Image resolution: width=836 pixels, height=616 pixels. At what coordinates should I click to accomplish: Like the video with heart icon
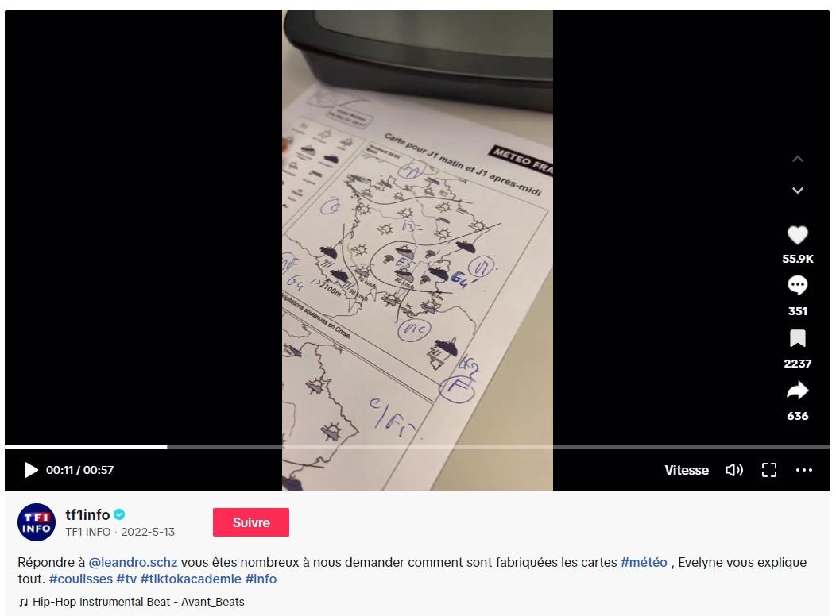click(x=798, y=235)
